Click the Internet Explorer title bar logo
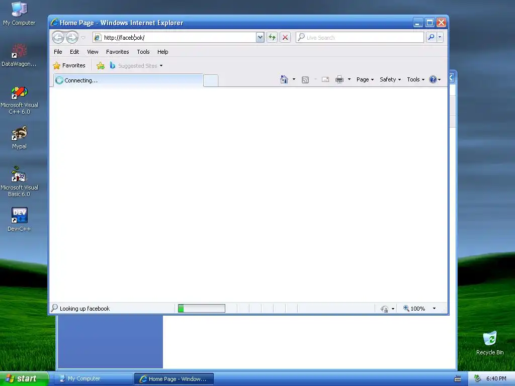 click(x=54, y=22)
